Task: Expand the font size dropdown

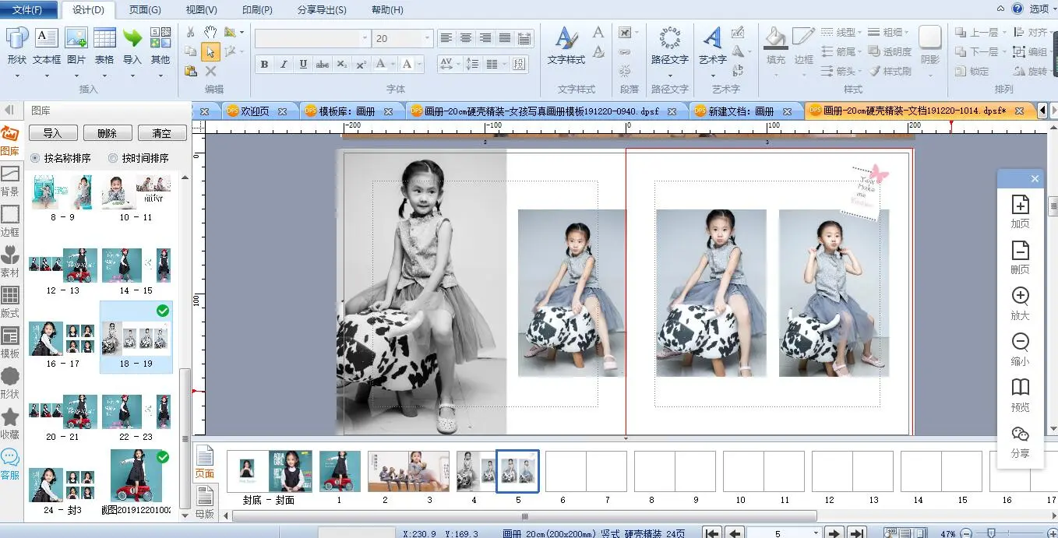Action: 427,38
